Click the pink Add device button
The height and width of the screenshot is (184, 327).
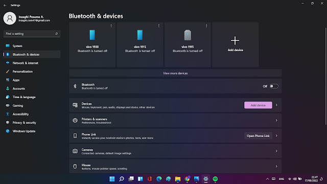pyautogui.click(x=258, y=105)
